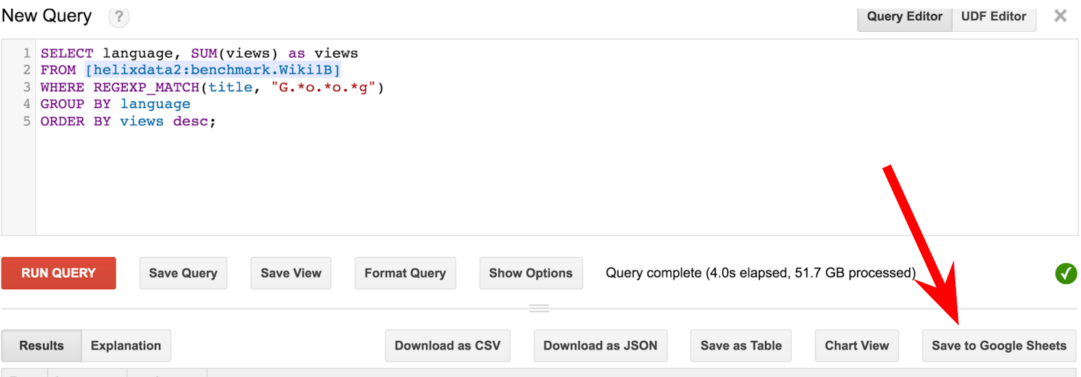Expand Show Options
Screen dimensions: 1081x377
tap(530, 274)
